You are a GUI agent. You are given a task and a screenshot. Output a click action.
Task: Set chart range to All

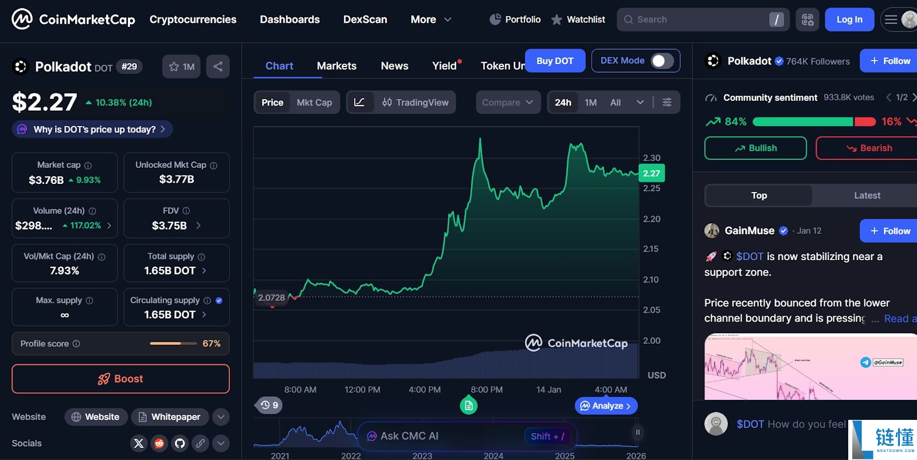pyautogui.click(x=616, y=103)
